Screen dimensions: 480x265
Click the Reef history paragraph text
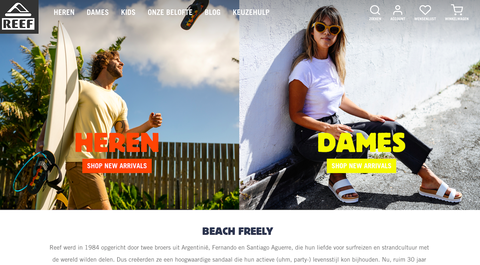[x=239, y=254]
